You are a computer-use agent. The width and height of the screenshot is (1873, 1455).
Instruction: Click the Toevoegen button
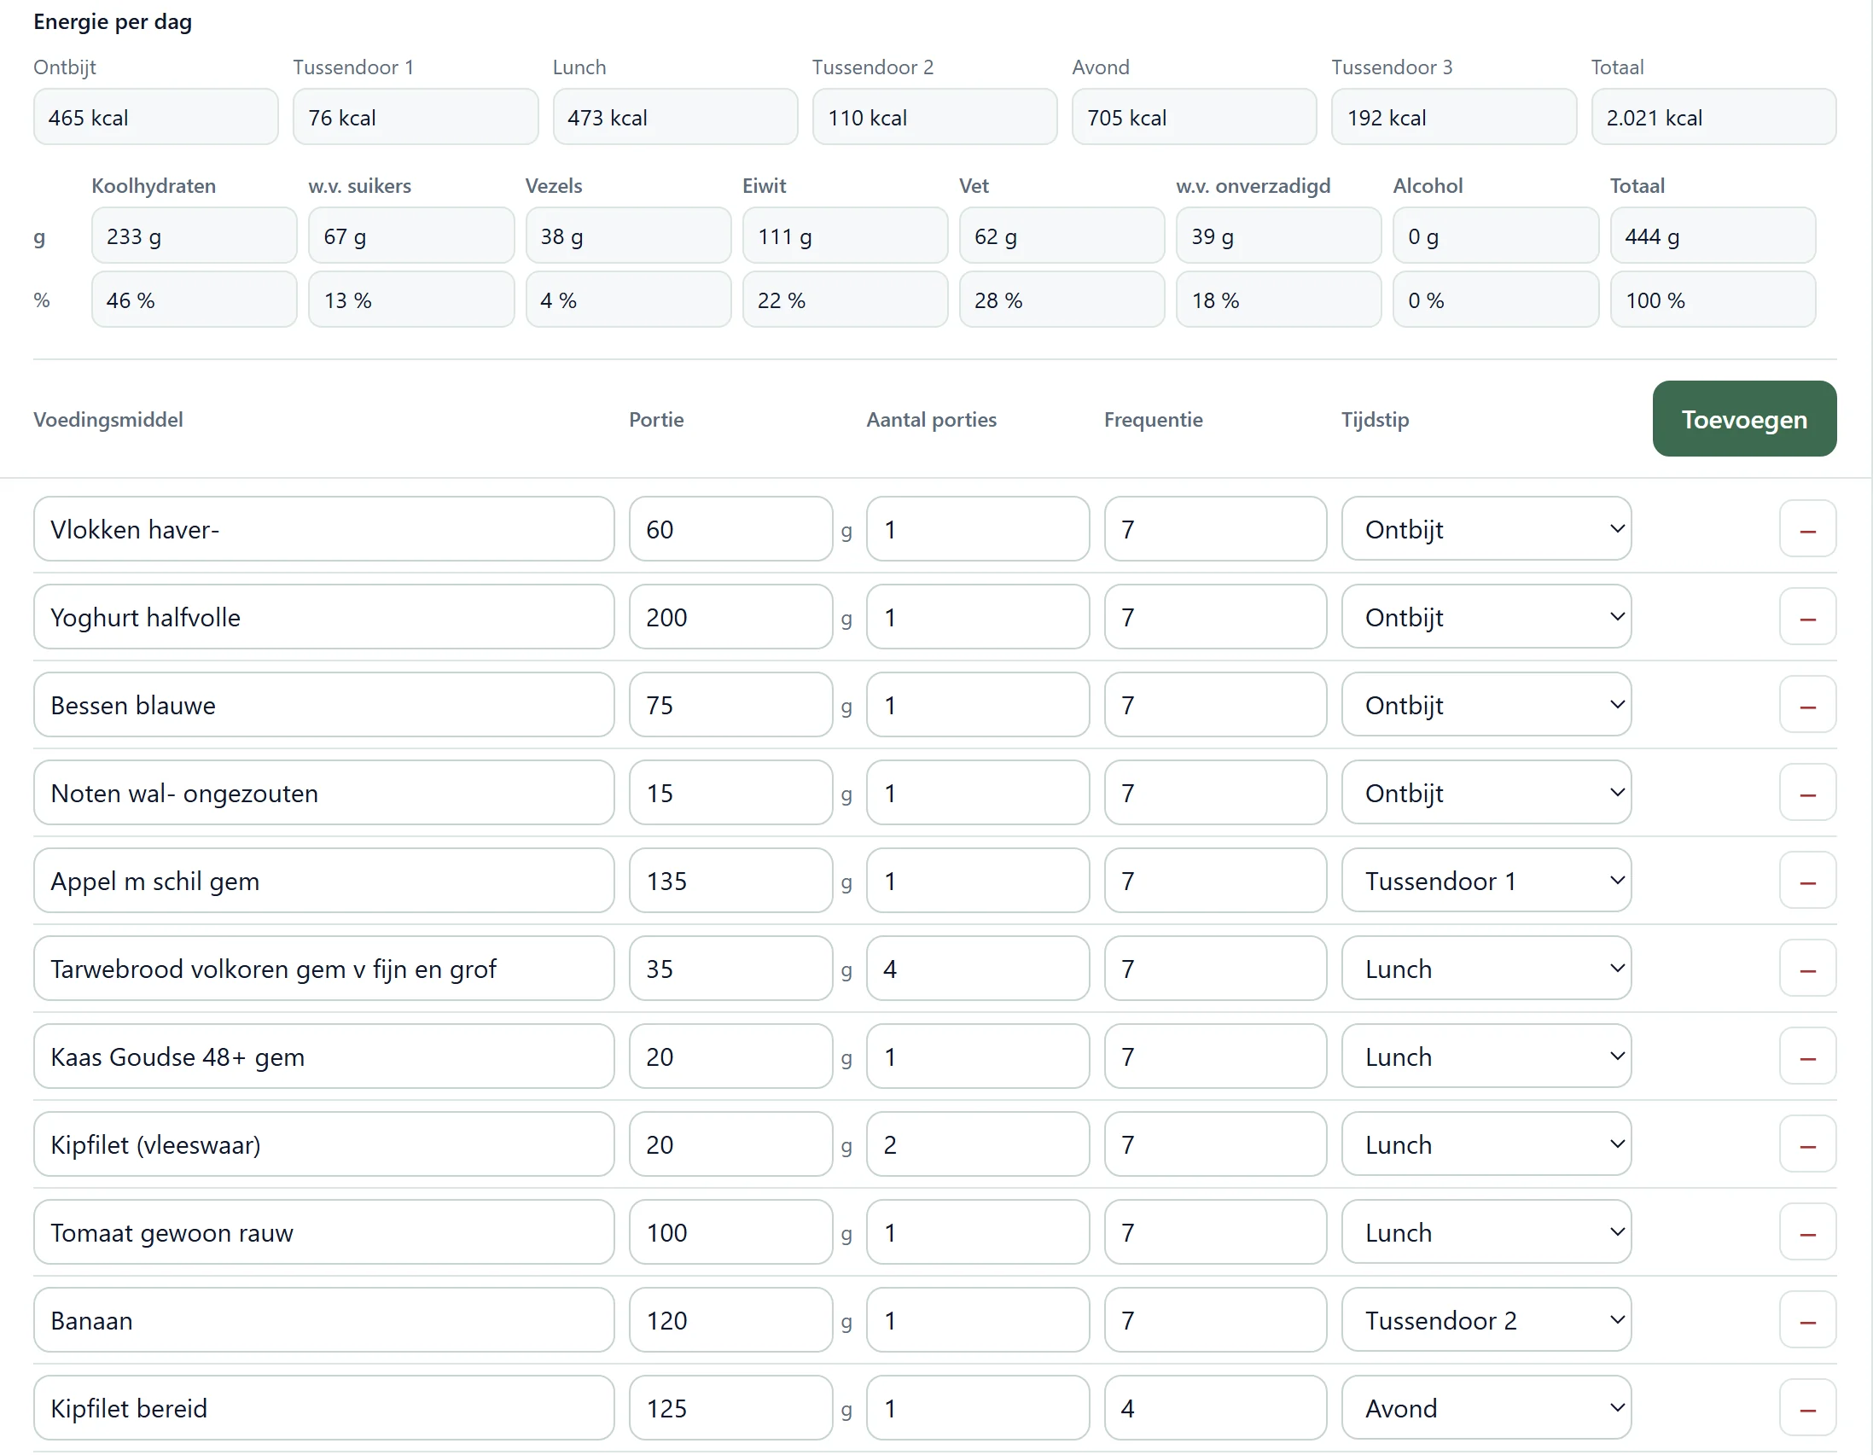1744,419
